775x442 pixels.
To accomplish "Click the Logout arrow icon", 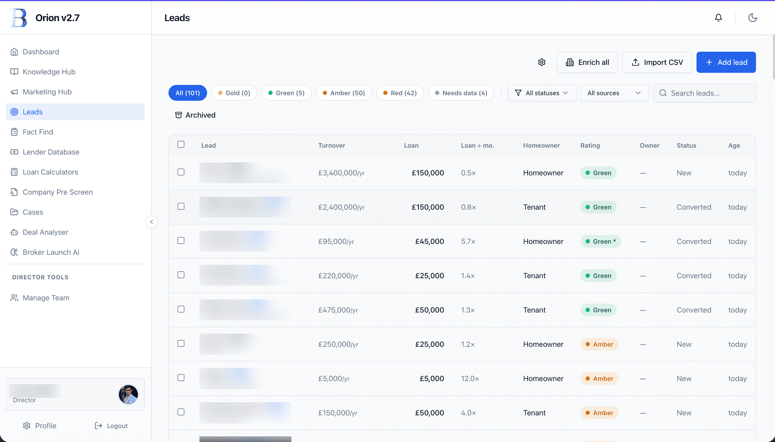I will click(x=98, y=426).
